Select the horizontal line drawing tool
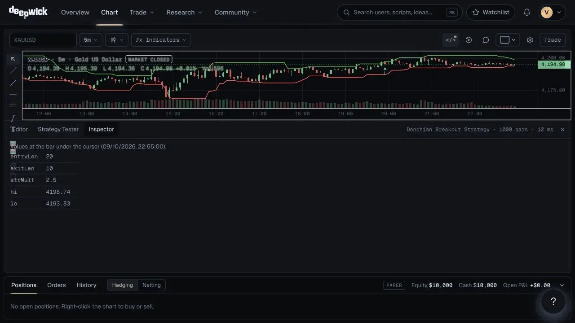The width and height of the screenshot is (575, 323). pos(13,95)
